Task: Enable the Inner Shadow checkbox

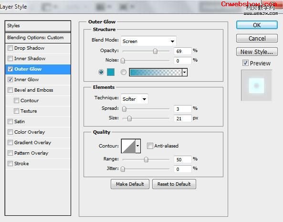Action: 10,58
